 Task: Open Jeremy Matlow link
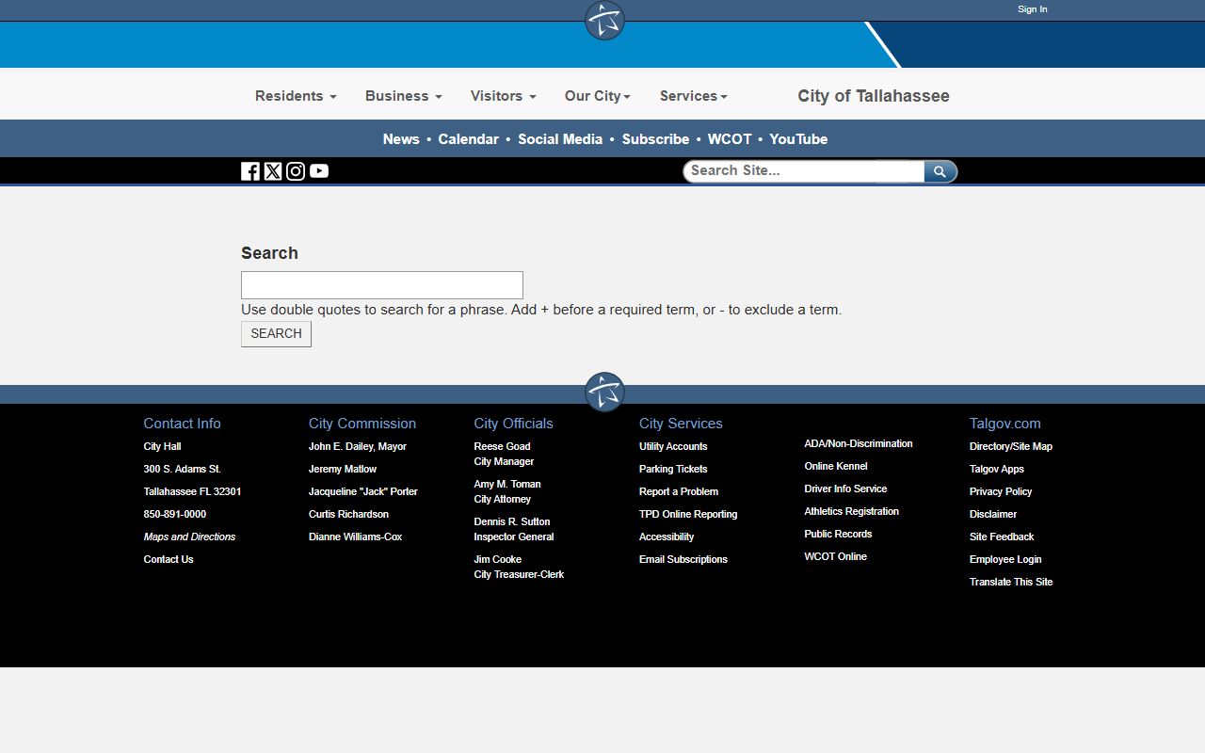click(x=343, y=469)
